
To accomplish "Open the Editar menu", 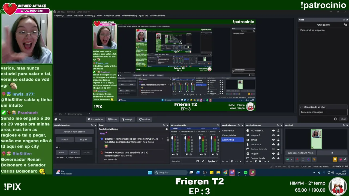I will [69, 16].
